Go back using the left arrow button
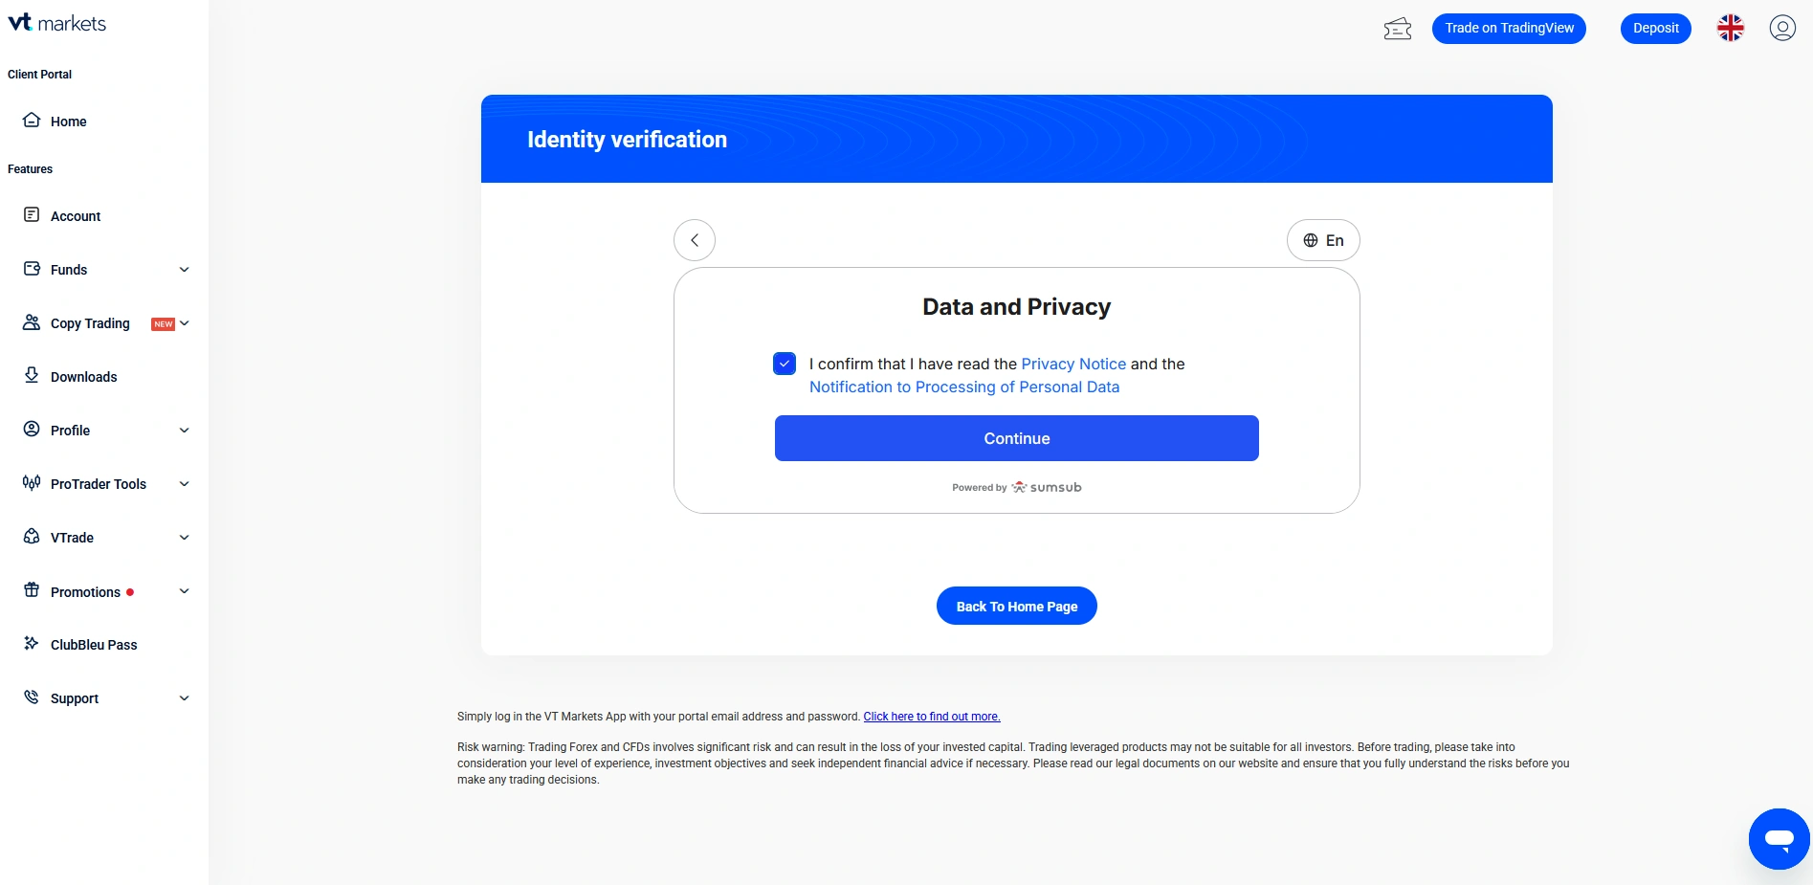Screen dimensions: 1813x885 tap(695, 240)
